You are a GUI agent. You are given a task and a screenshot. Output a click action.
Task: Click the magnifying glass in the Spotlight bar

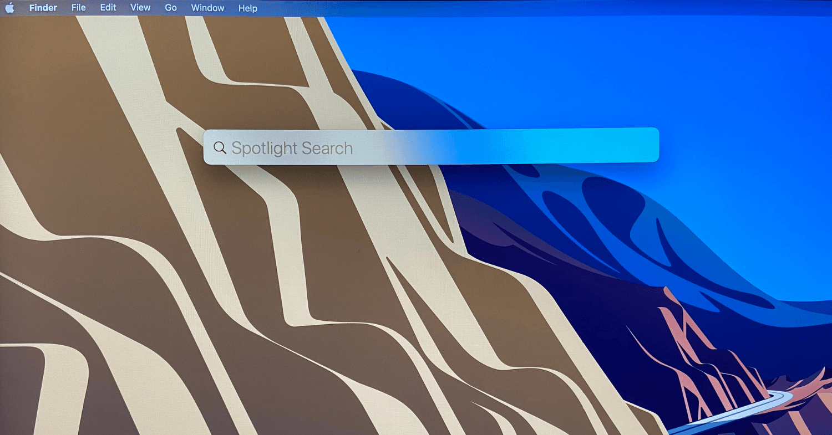(220, 147)
